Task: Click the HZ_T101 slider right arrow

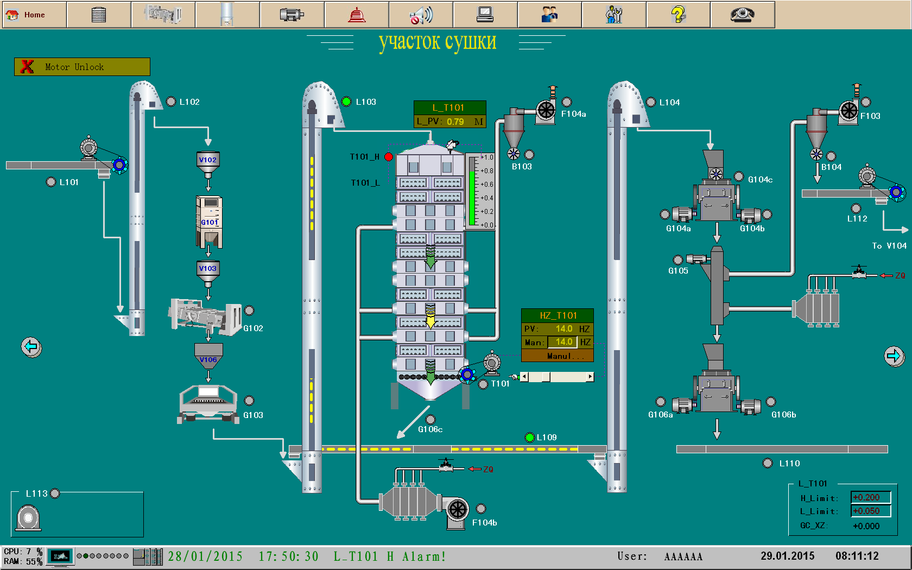Action: [x=590, y=377]
